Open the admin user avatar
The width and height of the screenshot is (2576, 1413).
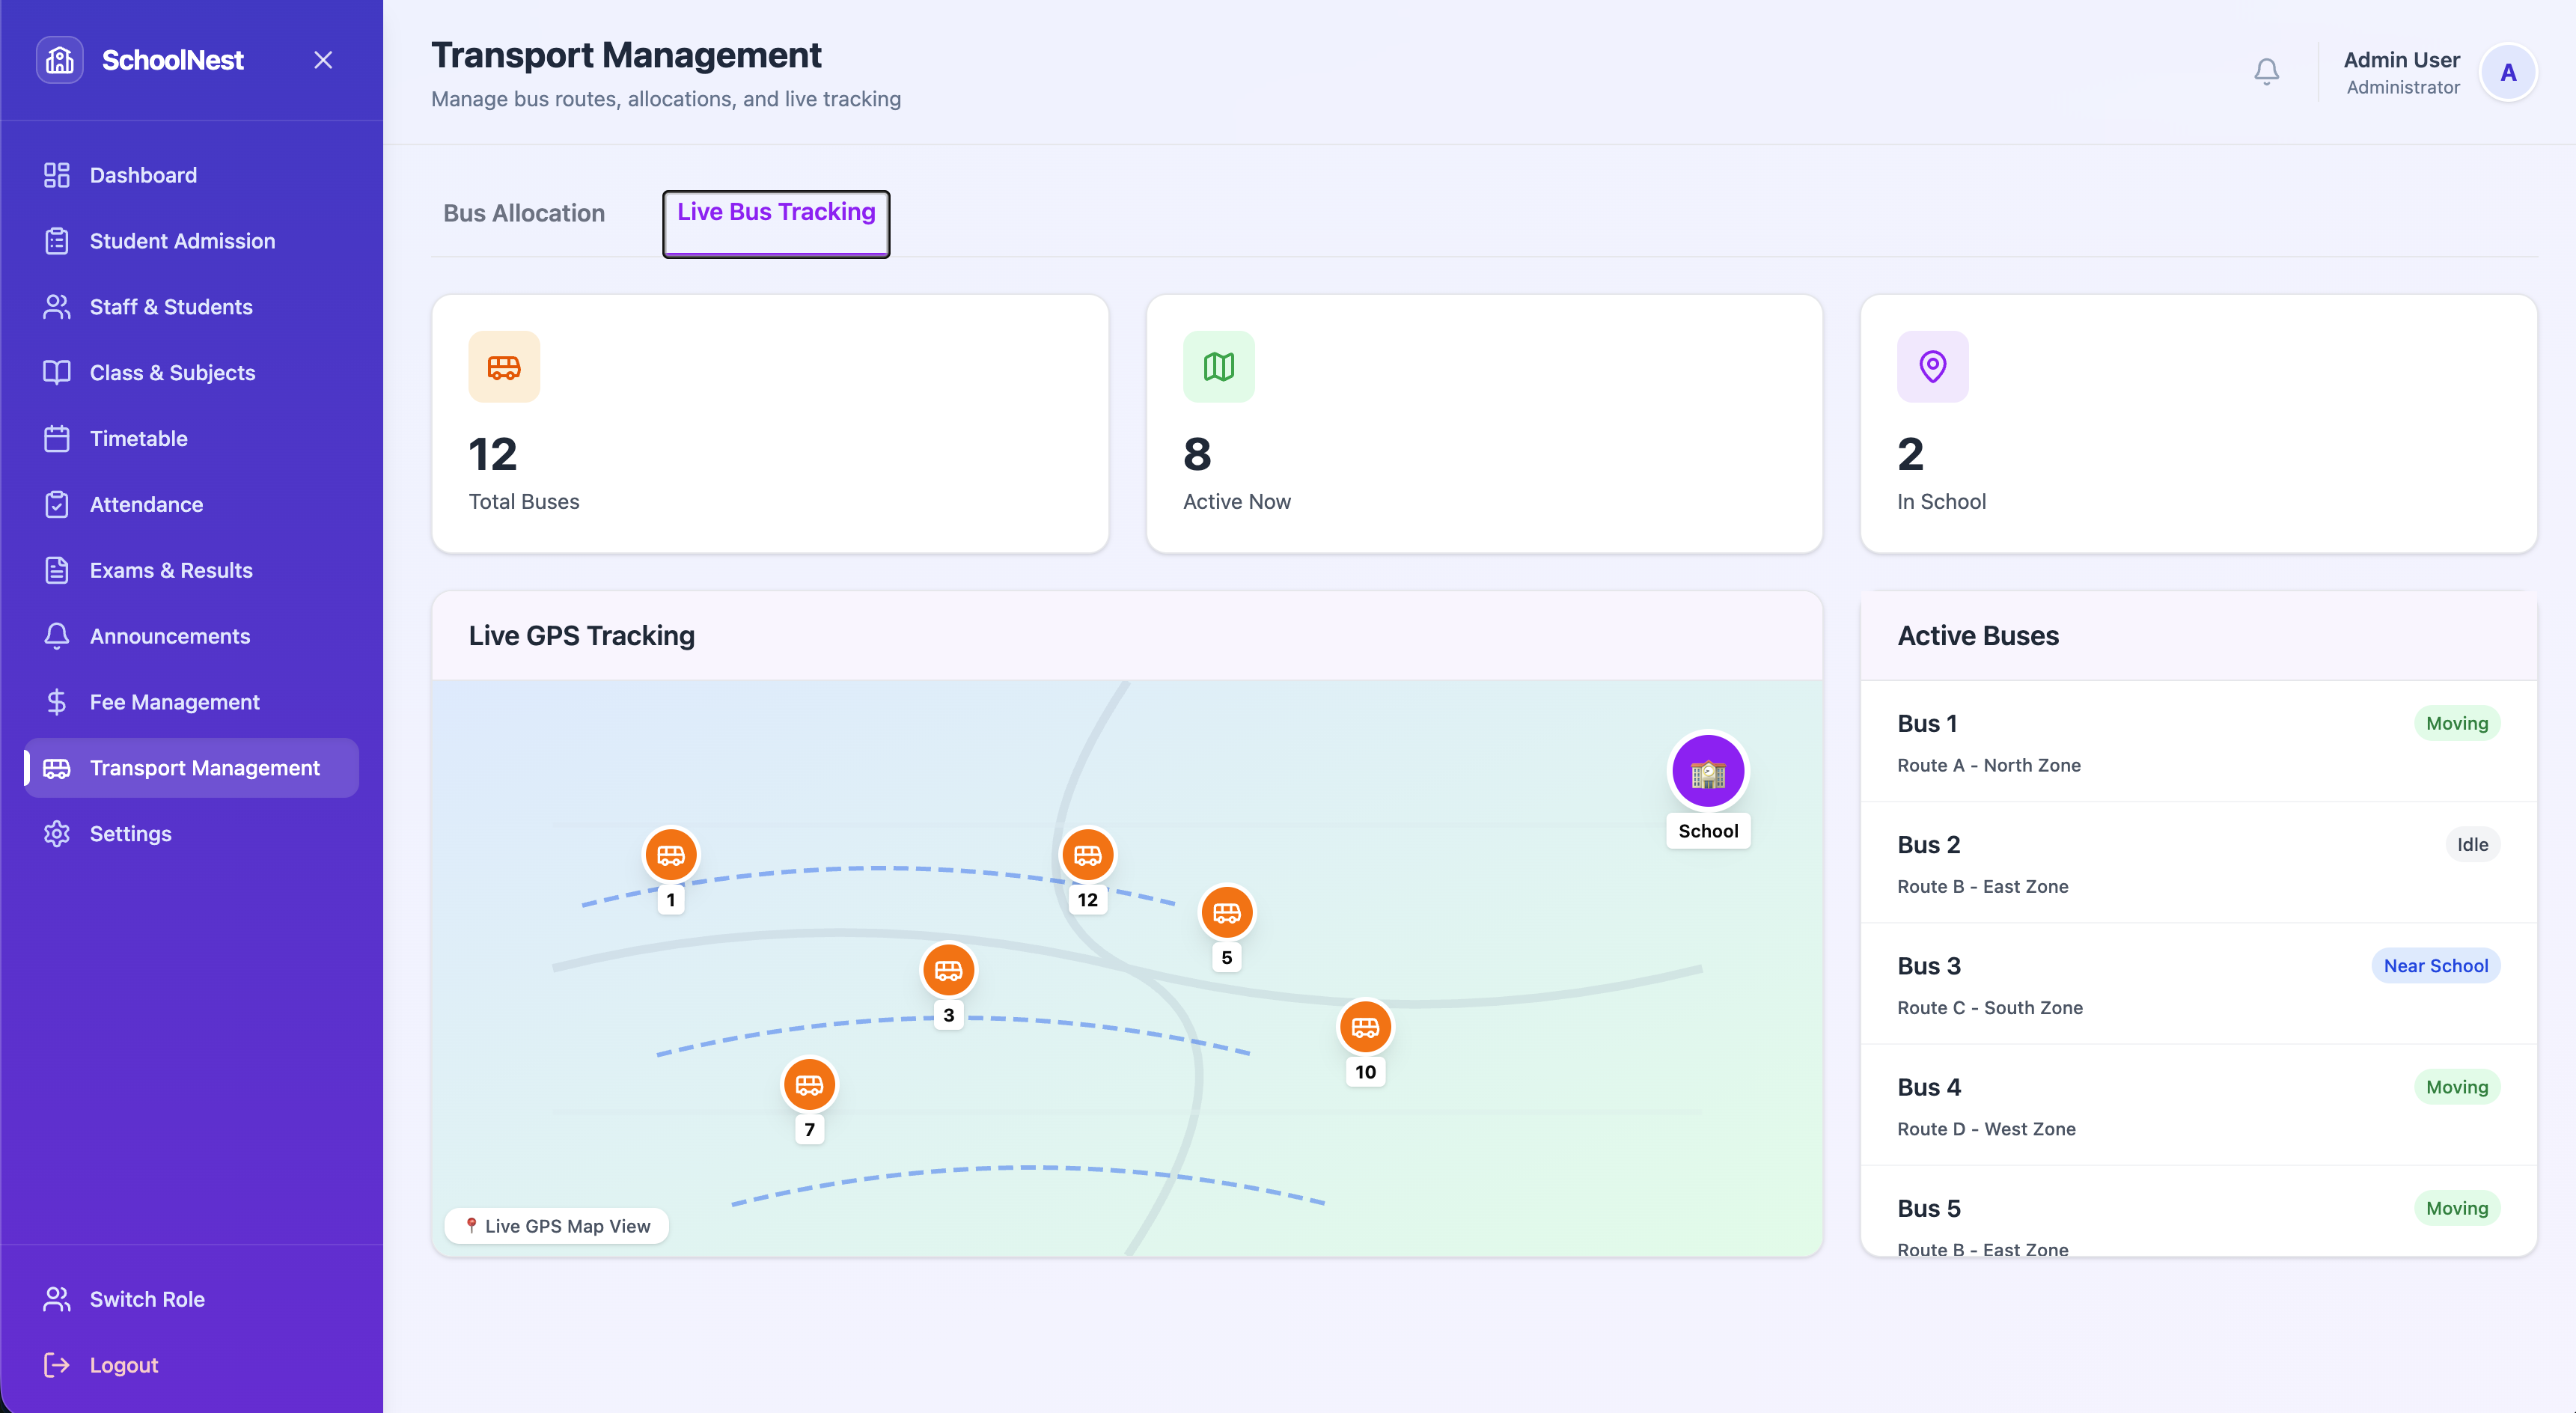click(2507, 73)
